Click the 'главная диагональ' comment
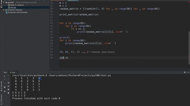Image resolution: width=190 pixels, height=106 pixels. click(101, 52)
